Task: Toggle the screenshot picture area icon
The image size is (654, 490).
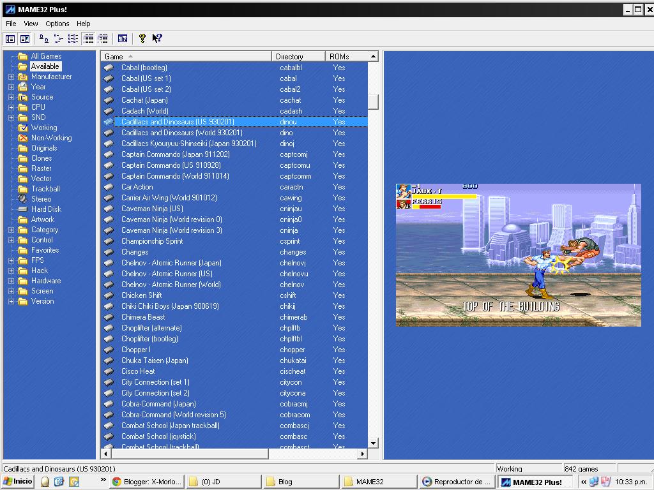Action: [25, 39]
